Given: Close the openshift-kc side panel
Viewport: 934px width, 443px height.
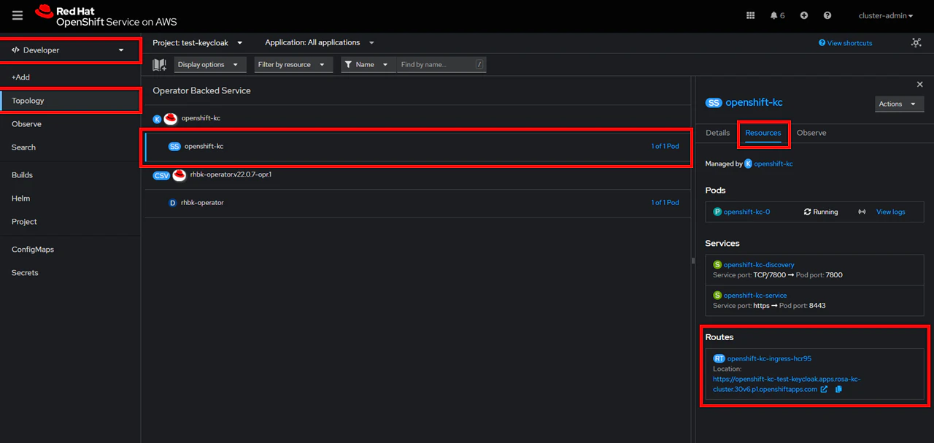Looking at the screenshot, I should [x=919, y=85].
